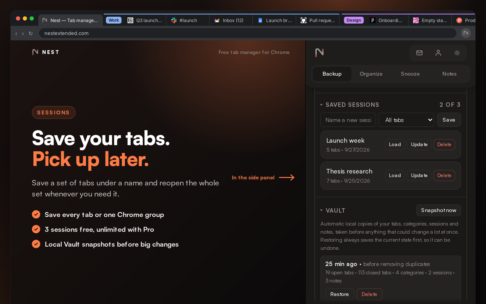This screenshot has height=304, width=486.
Task: Open the All tabs dropdown
Action: [406, 120]
